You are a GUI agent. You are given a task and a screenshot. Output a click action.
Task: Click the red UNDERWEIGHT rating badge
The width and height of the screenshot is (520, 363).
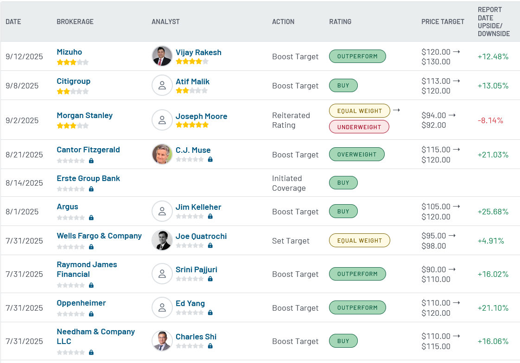coord(359,127)
